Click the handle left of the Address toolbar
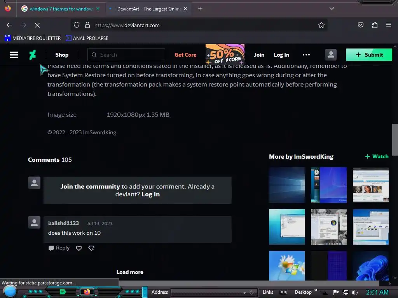This screenshot has height=298, width=398. tap(145, 292)
